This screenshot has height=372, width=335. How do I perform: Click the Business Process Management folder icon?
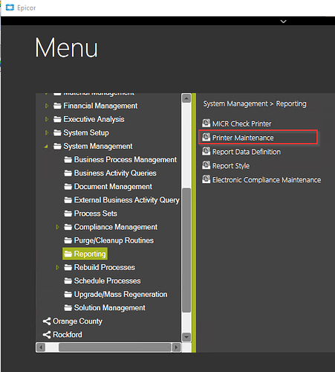[x=68, y=160]
